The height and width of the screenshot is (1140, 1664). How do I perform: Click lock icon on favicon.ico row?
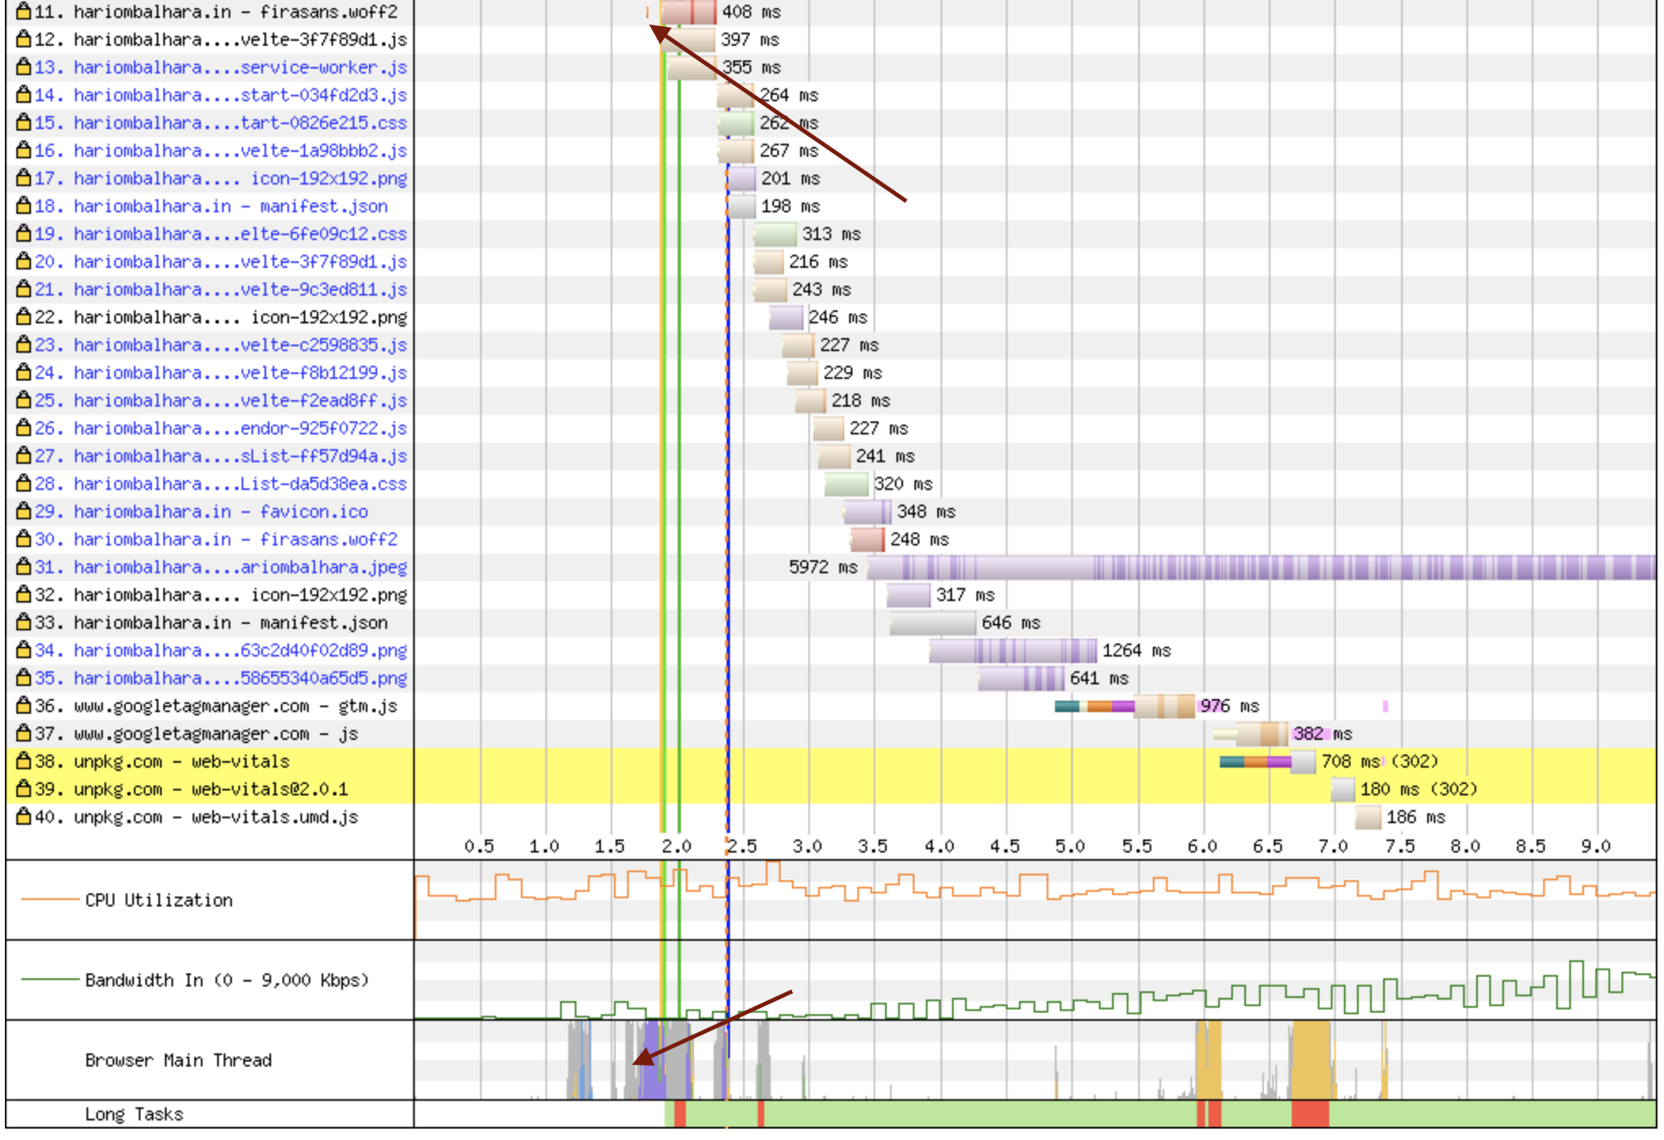pos(24,511)
